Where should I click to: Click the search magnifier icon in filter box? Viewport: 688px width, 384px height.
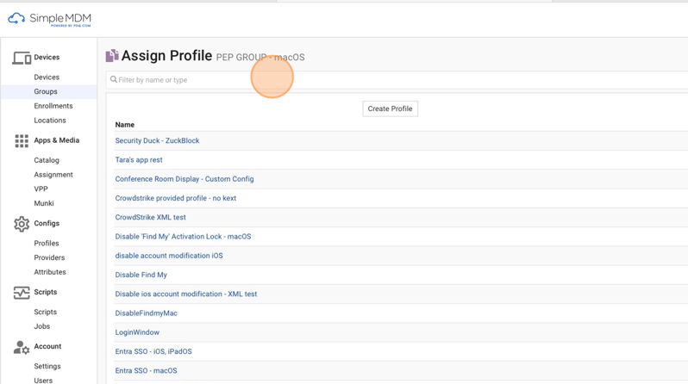[x=114, y=79]
